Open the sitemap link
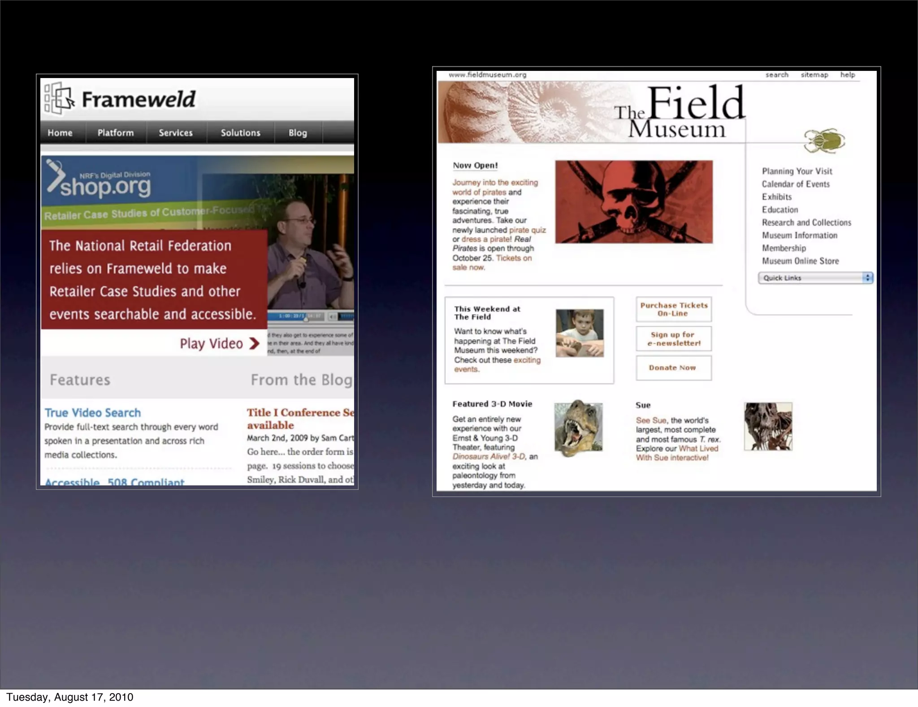Image resolution: width=918 pixels, height=707 pixels. 814,75
